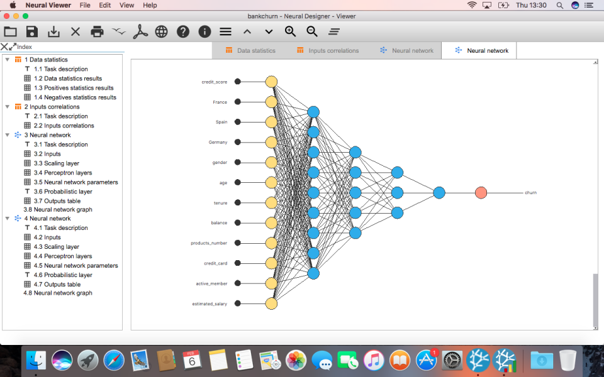Viewport: 604px width, 377px height.
Task: Open the hamburger menu in the toolbar
Action: (x=224, y=31)
